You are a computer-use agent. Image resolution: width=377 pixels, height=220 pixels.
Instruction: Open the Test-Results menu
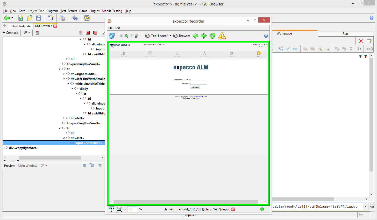(x=68, y=11)
